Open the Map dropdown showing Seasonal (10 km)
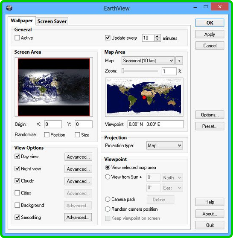Viewport: 233px width, 238px height. pyautogui.click(x=148, y=61)
